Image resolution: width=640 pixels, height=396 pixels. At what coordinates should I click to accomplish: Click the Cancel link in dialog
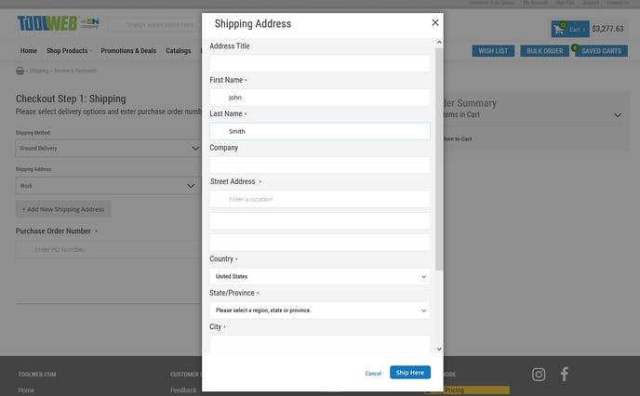(373, 373)
